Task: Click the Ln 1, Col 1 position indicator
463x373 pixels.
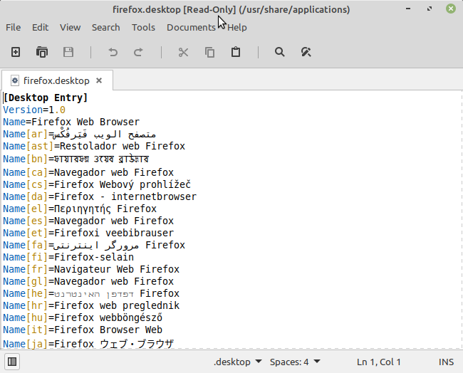Action: click(378, 362)
